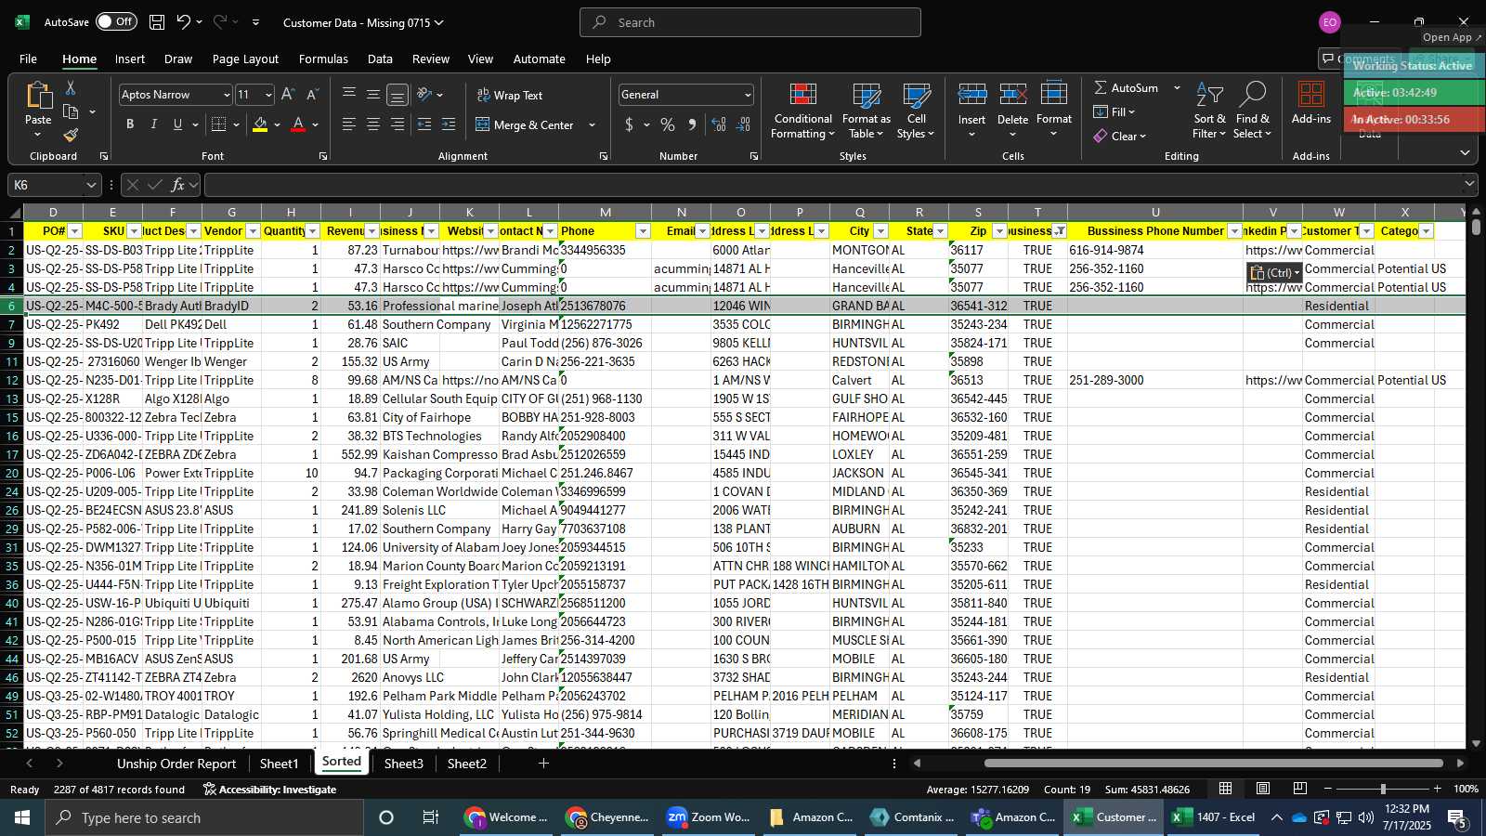Open the Page Layout ribbon tab
Image resolution: width=1486 pixels, height=836 pixels.
pos(245,59)
